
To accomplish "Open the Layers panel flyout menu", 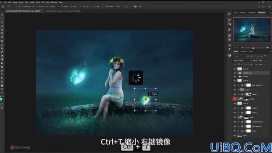I will coord(270,51).
